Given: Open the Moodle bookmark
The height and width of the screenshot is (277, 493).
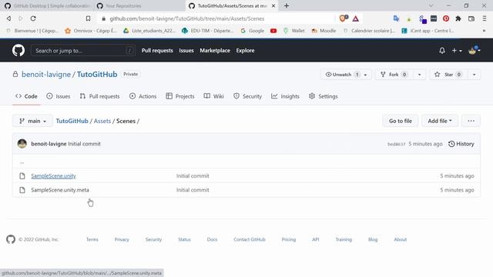Looking at the screenshot, I should [324, 31].
